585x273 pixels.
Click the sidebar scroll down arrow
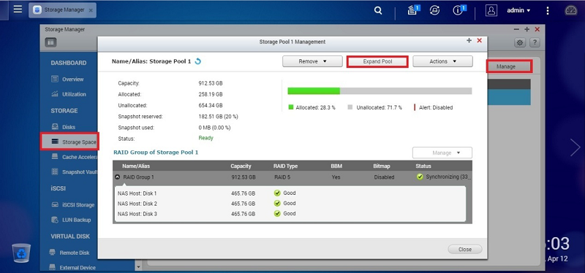139,267
